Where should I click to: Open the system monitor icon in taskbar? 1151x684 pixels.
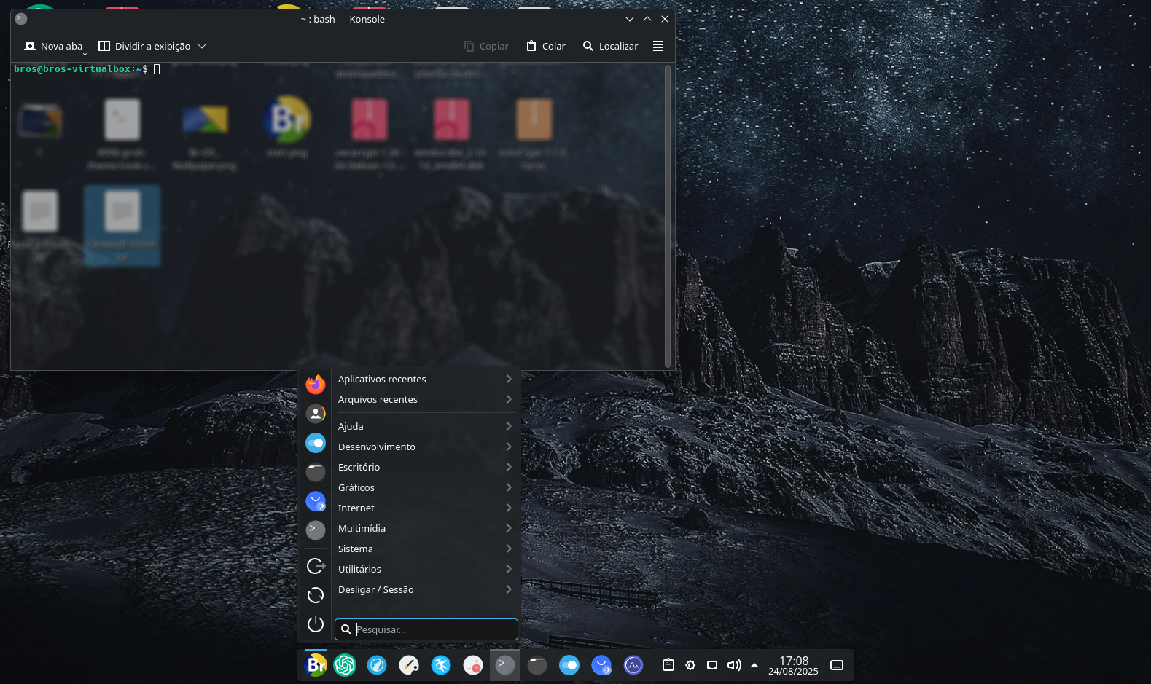633,665
